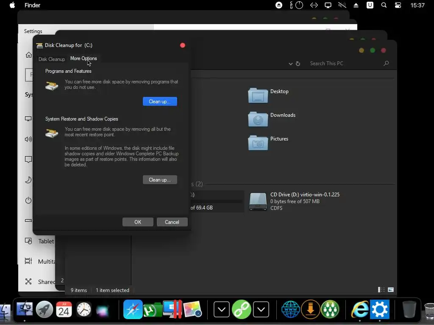Click the display monitor icon in menu bar
The width and height of the screenshot is (434, 325).
(x=328, y=5)
